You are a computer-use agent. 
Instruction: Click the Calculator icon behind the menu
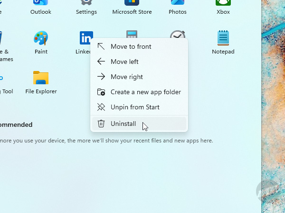(x=132, y=34)
